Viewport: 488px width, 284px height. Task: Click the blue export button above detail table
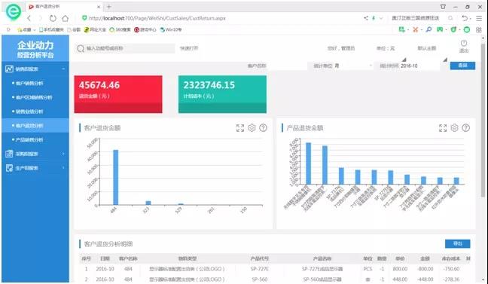458,243
